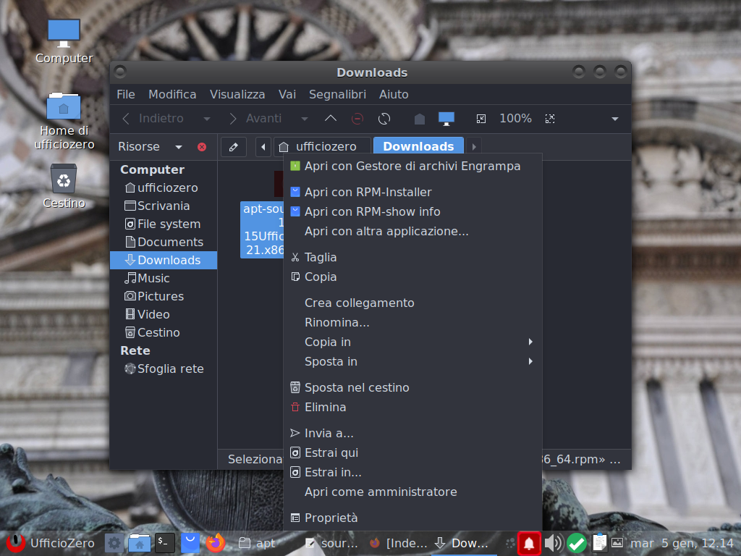This screenshot has height=556, width=741.
Task: Go up to the parent folder
Action: tap(331, 119)
